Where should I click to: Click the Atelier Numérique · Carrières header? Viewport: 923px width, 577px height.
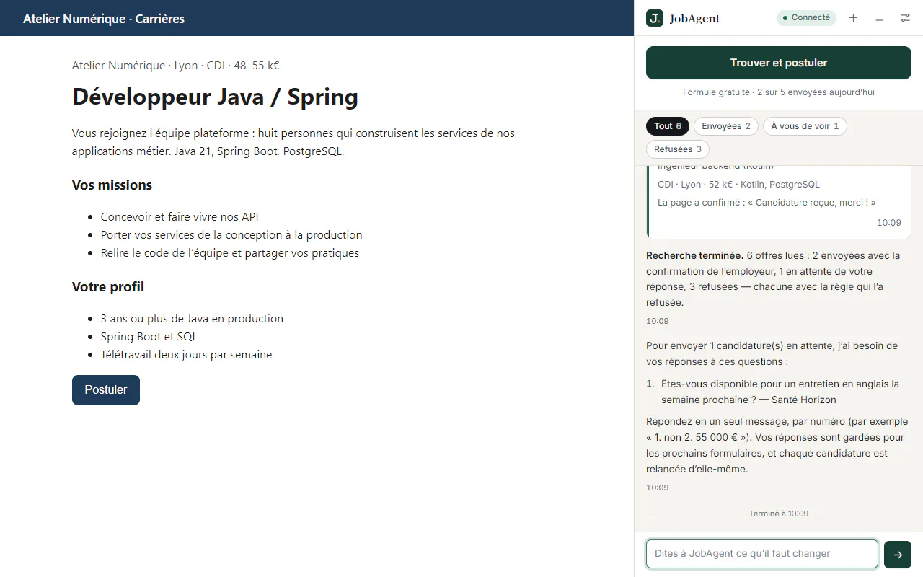coord(104,19)
